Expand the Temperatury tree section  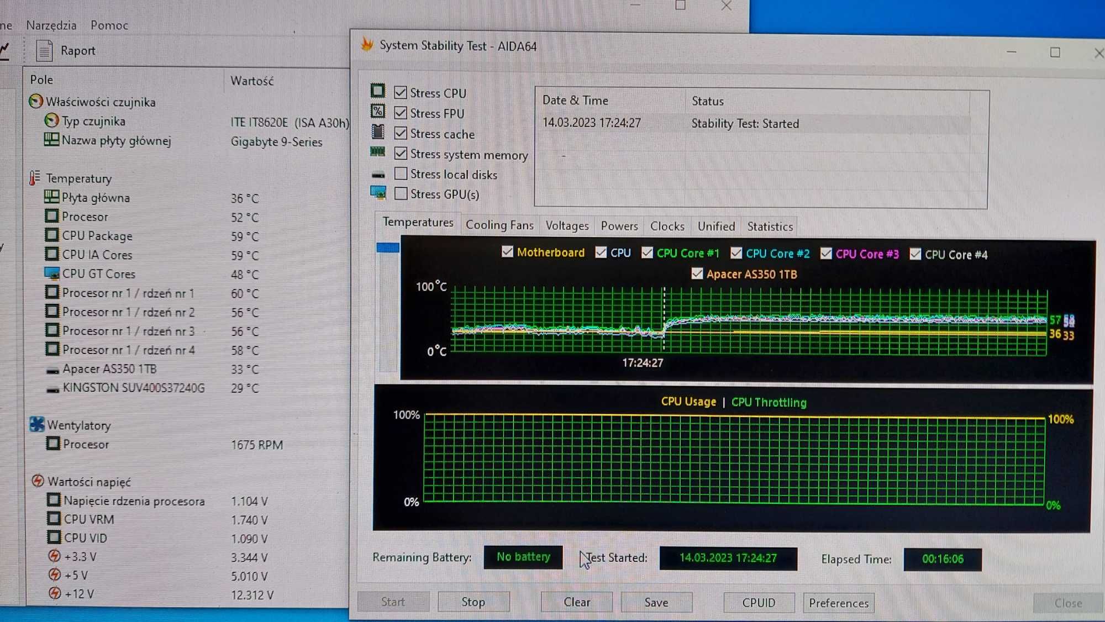[x=78, y=177]
